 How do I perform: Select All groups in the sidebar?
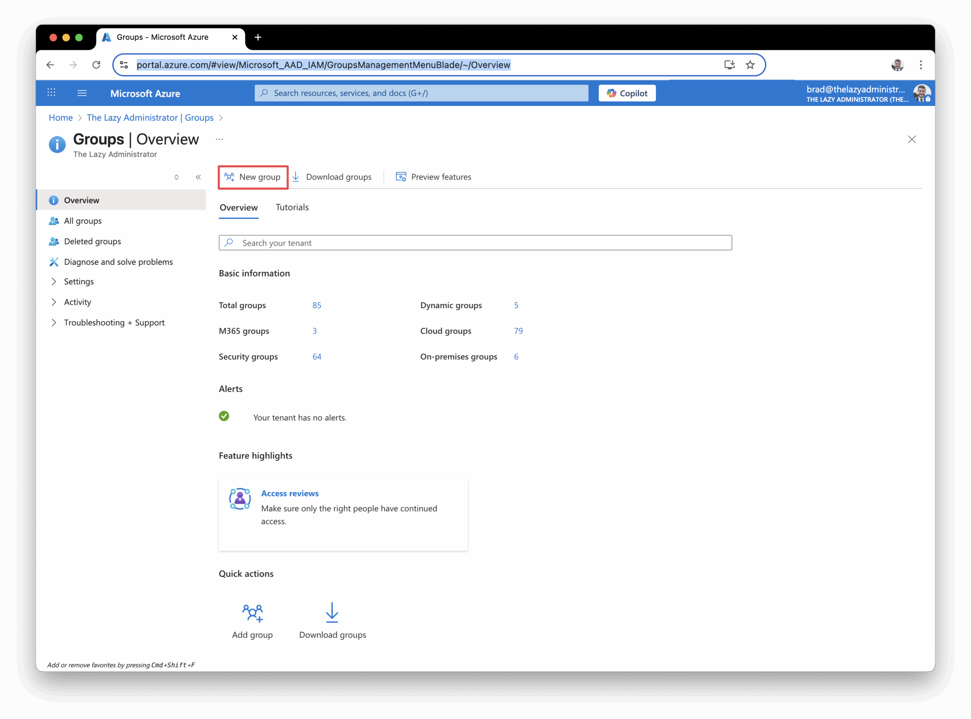coord(83,221)
